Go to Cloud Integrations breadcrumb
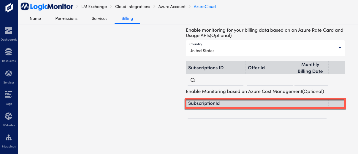Viewport: 358px width, 154px height. click(133, 7)
